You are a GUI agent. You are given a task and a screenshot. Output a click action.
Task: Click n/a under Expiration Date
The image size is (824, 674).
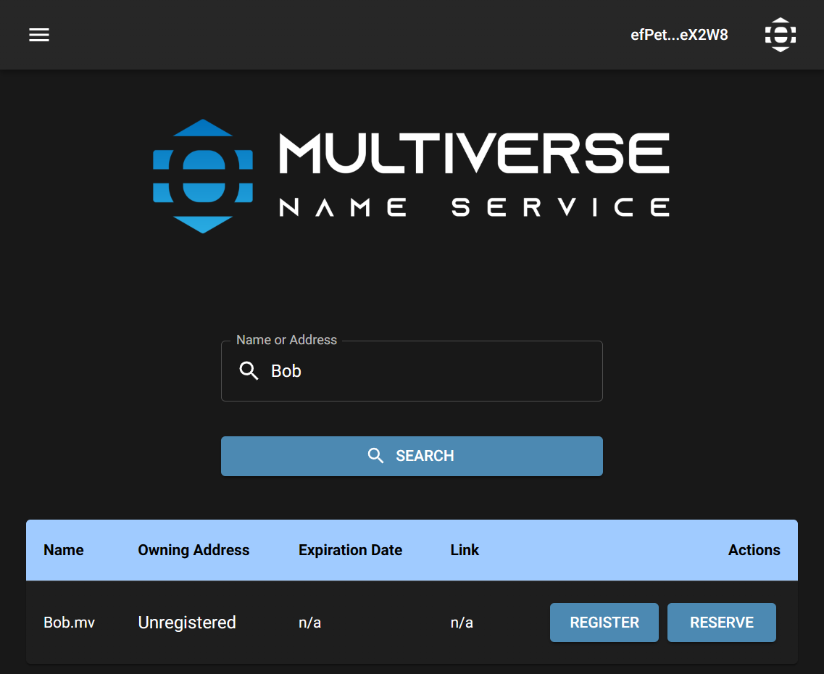pos(309,623)
